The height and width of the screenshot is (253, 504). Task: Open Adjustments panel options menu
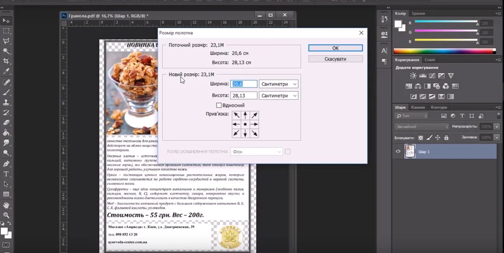coord(498,60)
